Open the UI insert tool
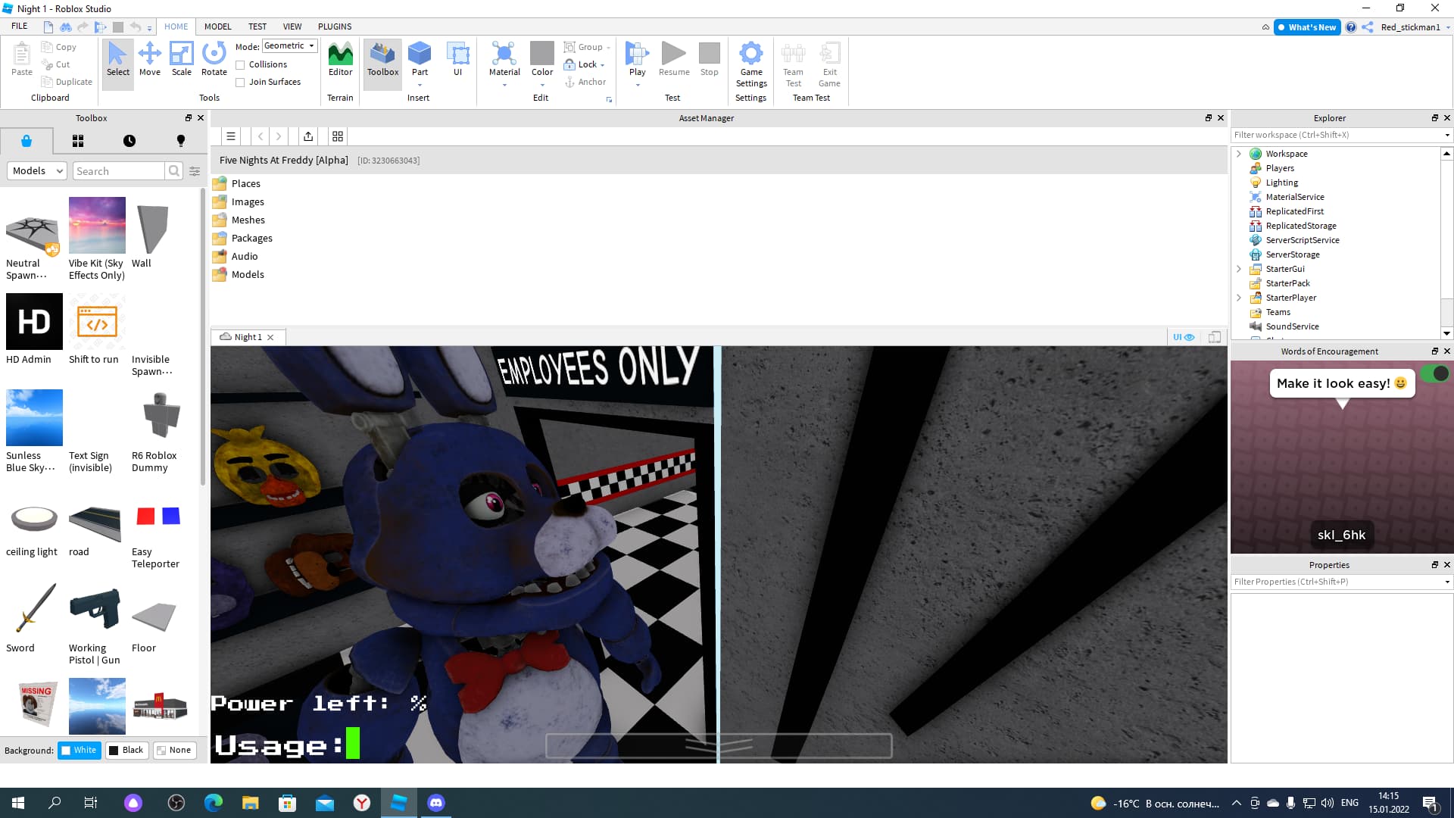 [457, 59]
